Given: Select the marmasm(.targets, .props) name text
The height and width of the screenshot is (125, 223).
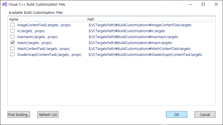Looking at the screenshot, I should [37, 37].
